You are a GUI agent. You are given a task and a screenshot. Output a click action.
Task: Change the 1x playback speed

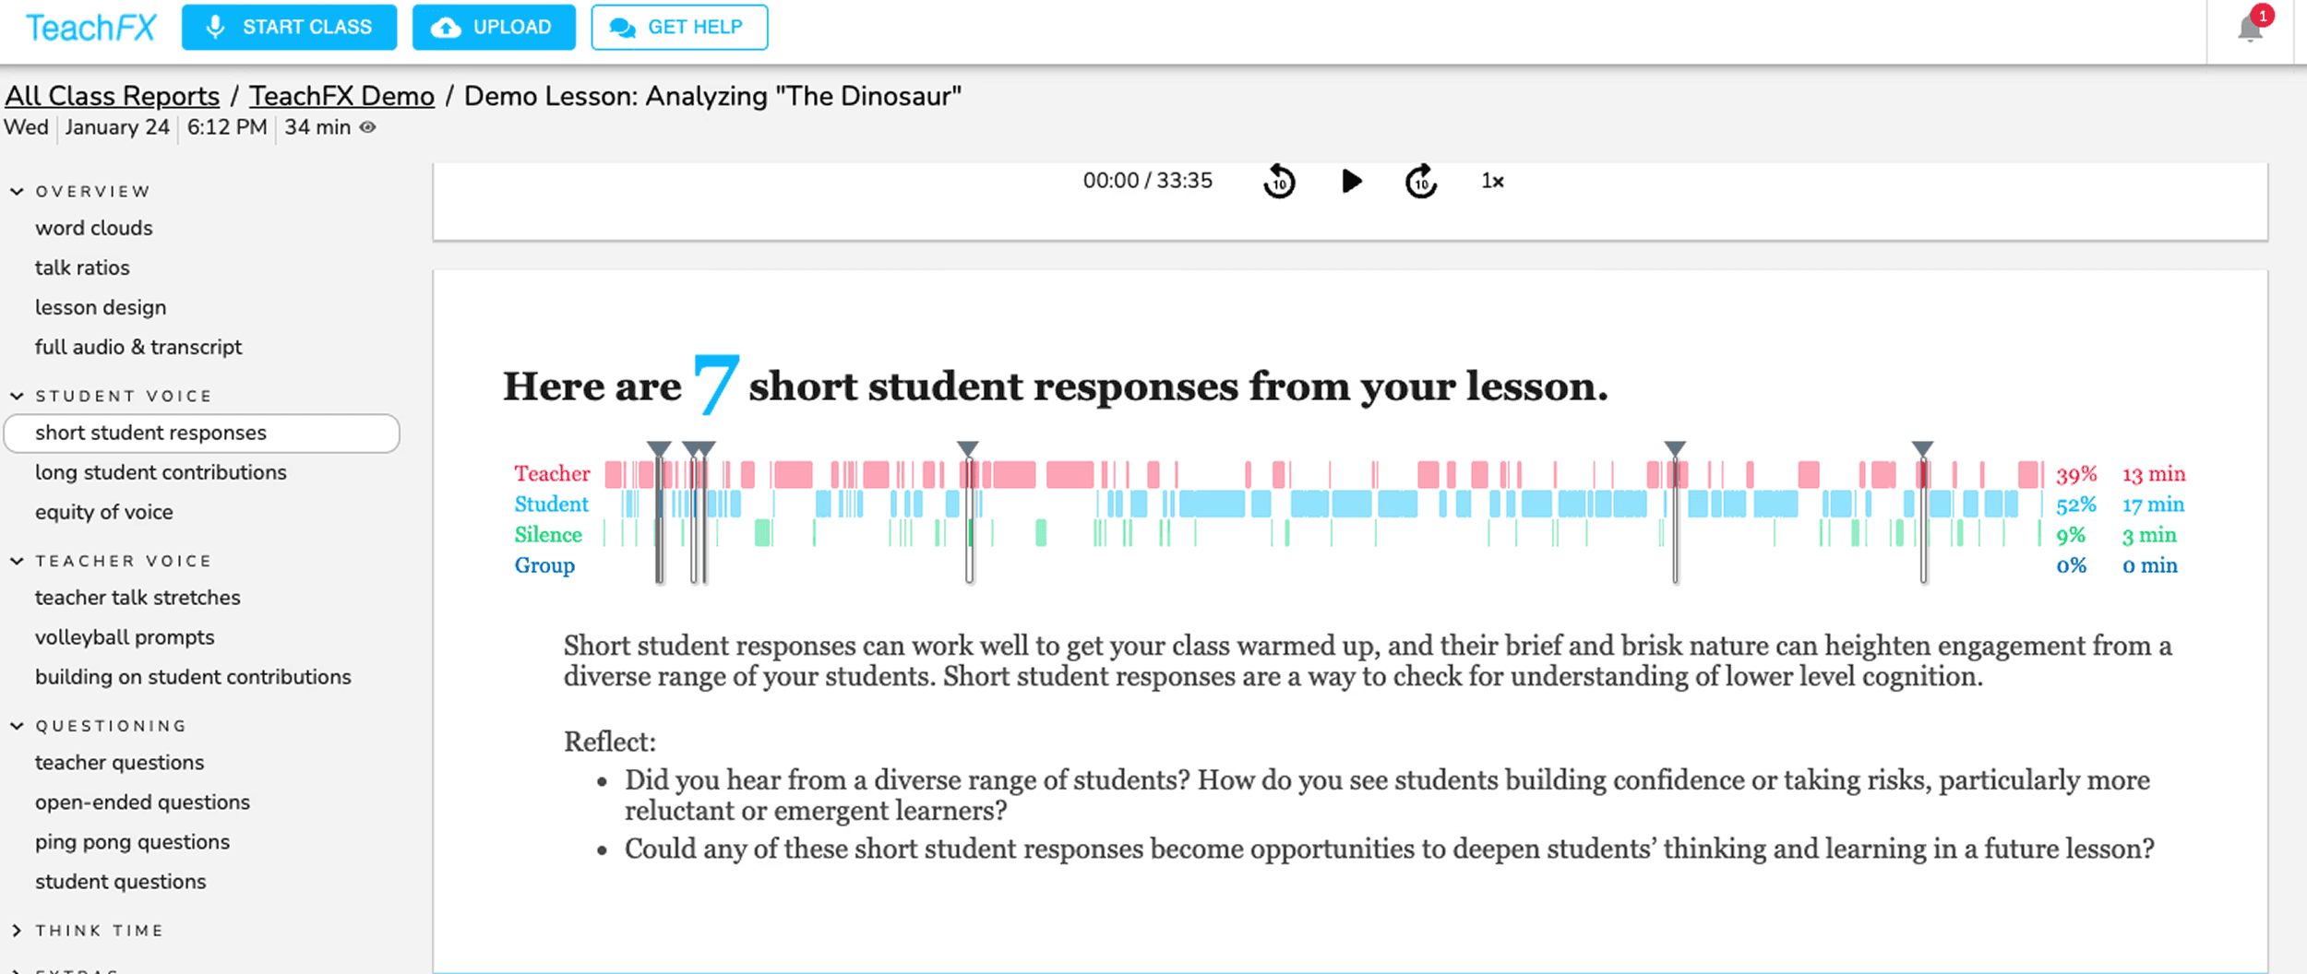(1492, 181)
